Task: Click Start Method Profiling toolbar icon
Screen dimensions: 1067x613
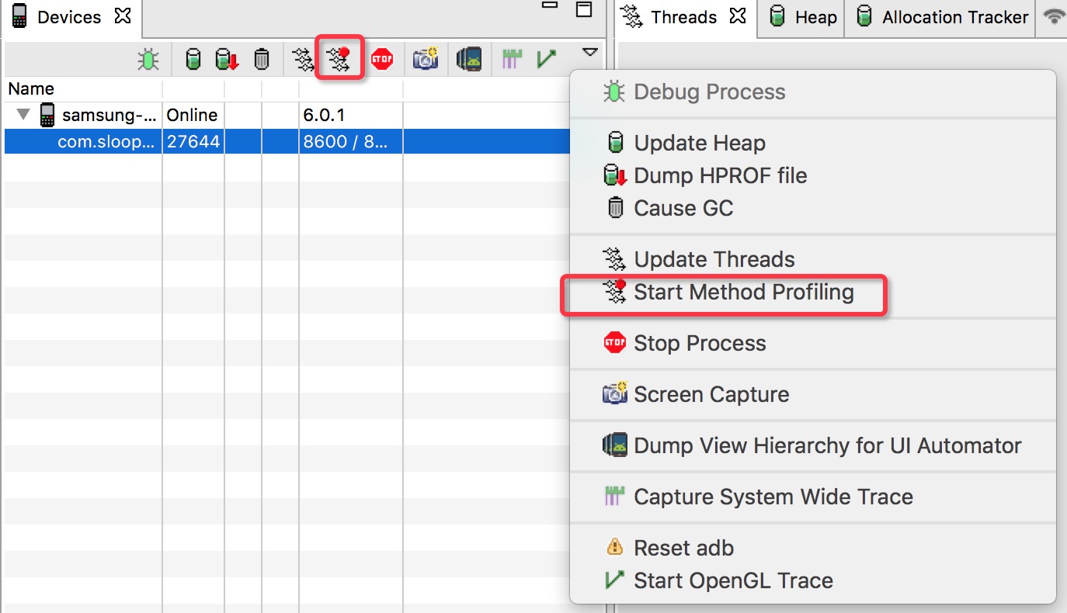Action: [x=339, y=58]
